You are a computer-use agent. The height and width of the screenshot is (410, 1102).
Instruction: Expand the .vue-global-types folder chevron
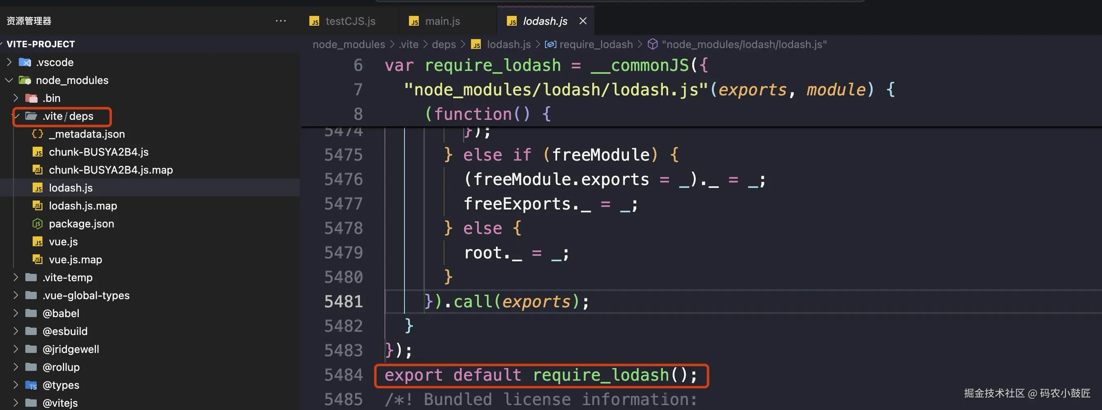click(x=16, y=295)
